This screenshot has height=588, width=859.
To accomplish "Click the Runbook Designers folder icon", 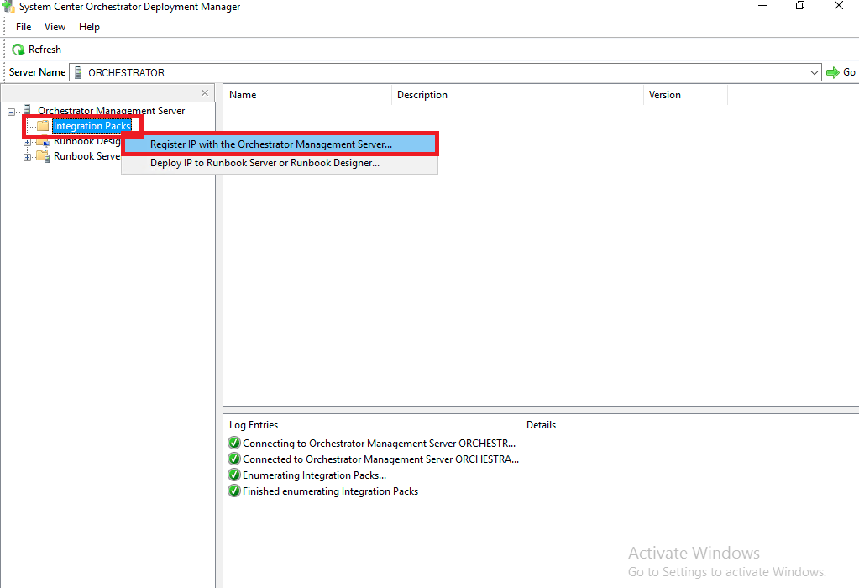I will (x=42, y=141).
